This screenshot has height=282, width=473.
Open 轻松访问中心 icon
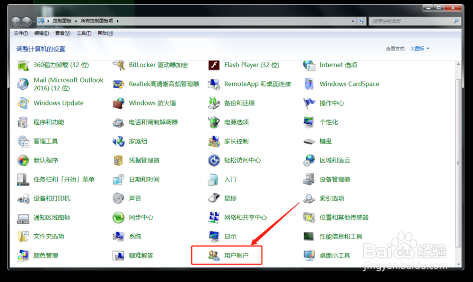[214, 160]
